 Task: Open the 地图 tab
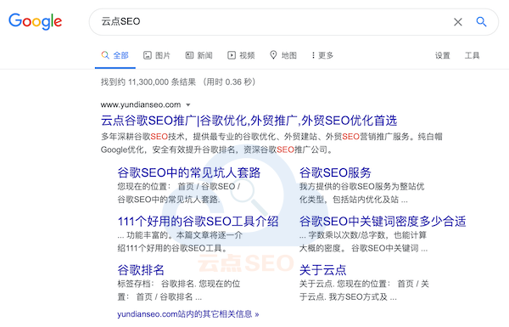(x=283, y=55)
